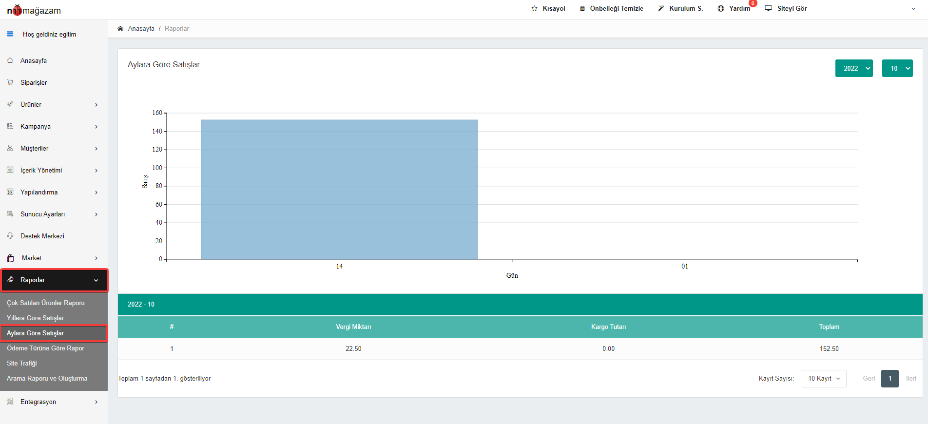Viewport: 928px width, 424px height.
Task: Click Siteyi Gör link text
Action: click(x=792, y=8)
